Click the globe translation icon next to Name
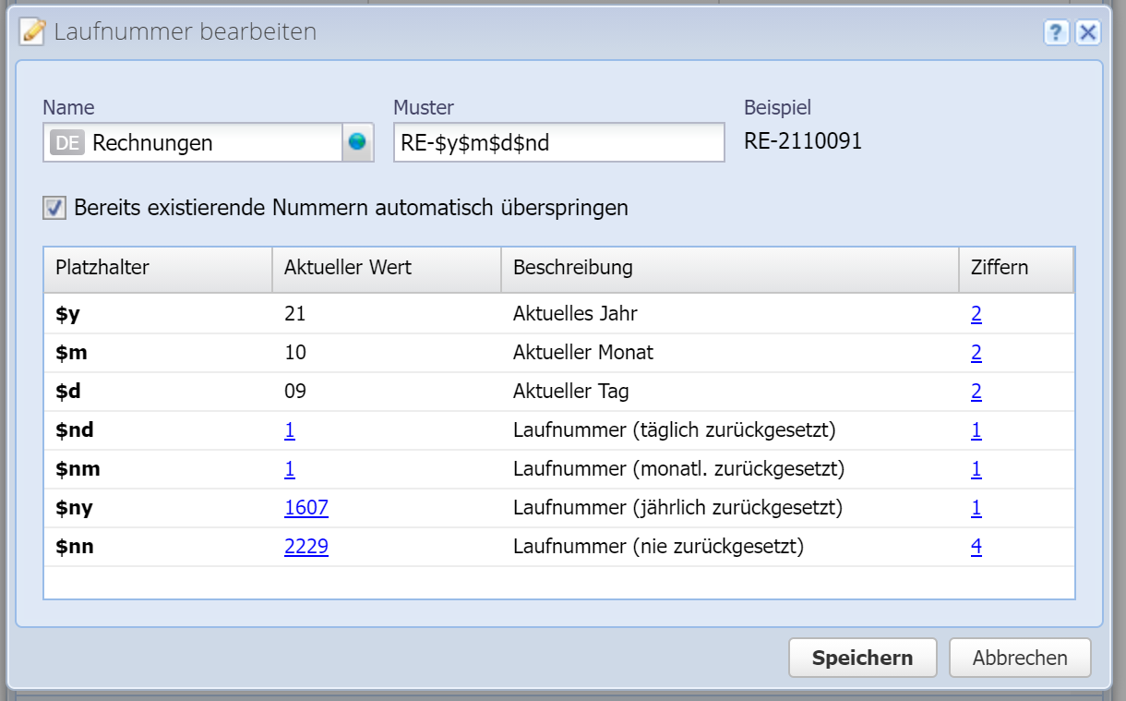Viewport: 1126px width, 701px height. pos(357,142)
